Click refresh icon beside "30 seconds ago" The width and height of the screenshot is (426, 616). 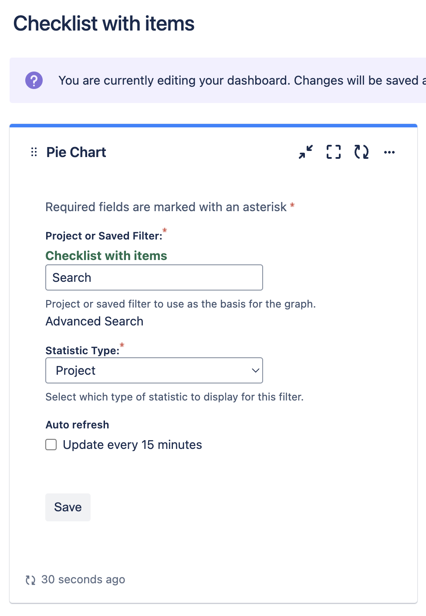[x=30, y=580]
